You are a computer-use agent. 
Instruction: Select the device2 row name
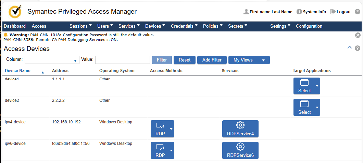click(12, 100)
